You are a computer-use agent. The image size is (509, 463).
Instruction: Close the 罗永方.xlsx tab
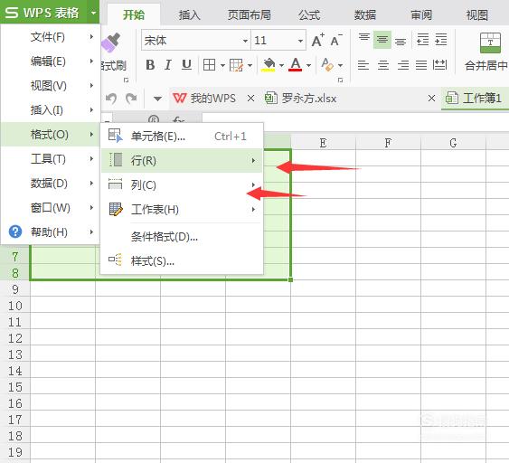pyautogui.click(x=431, y=98)
